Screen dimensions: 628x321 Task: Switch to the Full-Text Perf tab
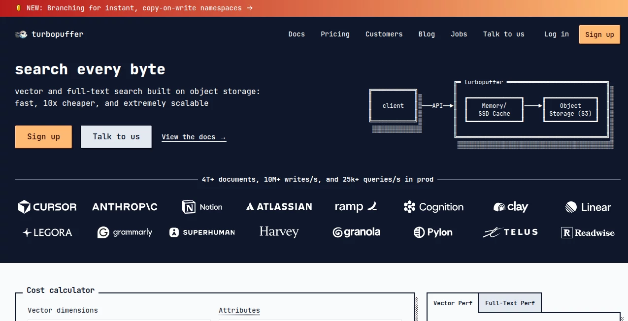[x=510, y=303]
